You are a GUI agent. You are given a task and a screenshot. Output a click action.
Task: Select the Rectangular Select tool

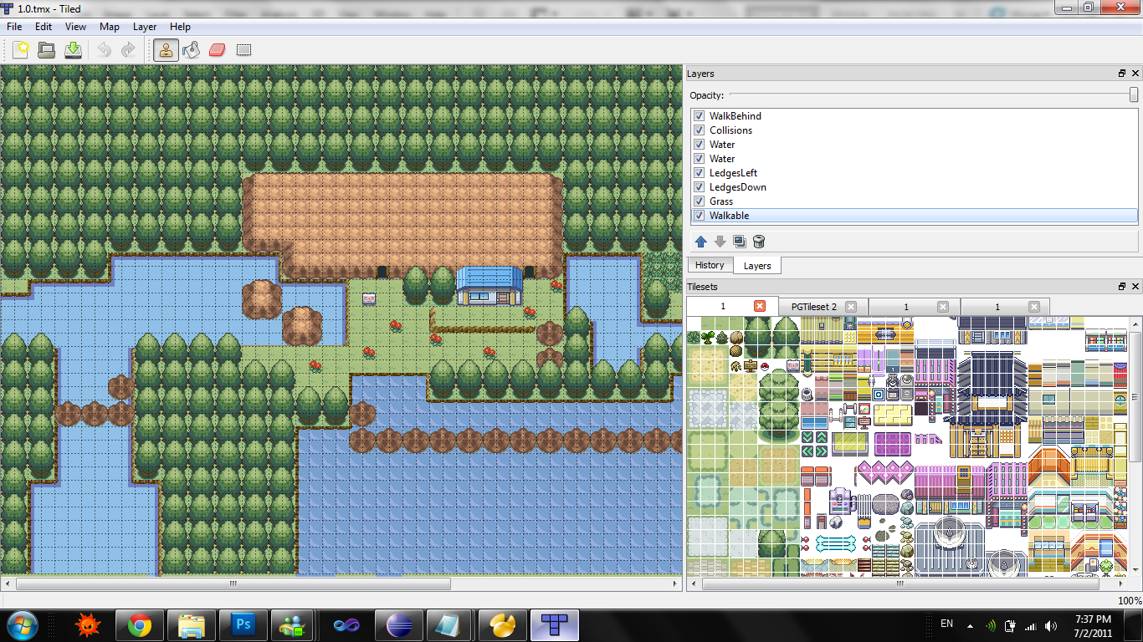pos(243,50)
